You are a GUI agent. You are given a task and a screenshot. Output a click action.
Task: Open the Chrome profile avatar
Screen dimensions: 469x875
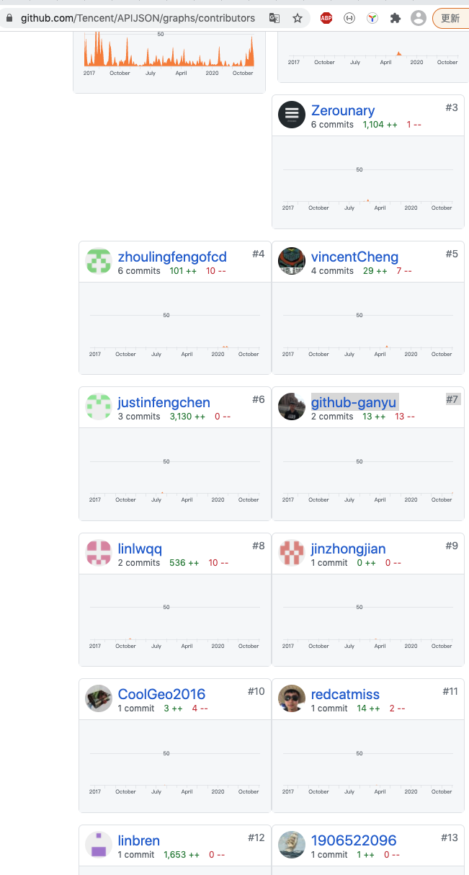coord(418,18)
